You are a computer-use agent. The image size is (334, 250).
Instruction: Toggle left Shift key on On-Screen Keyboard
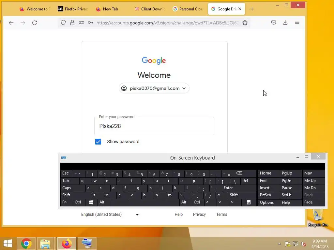coord(76,195)
